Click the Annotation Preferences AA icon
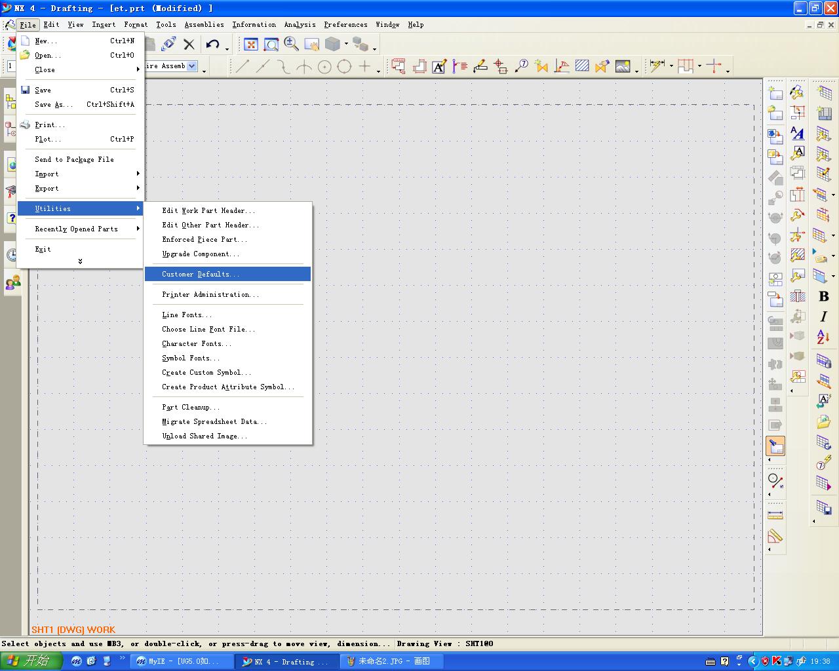The height and width of the screenshot is (671, 839). [x=798, y=133]
